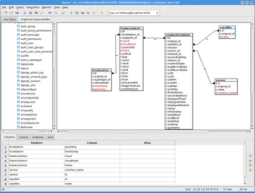Check the orbit column in segmentcommon
Viewport: 255px width, 193px height.
[167, 74]
